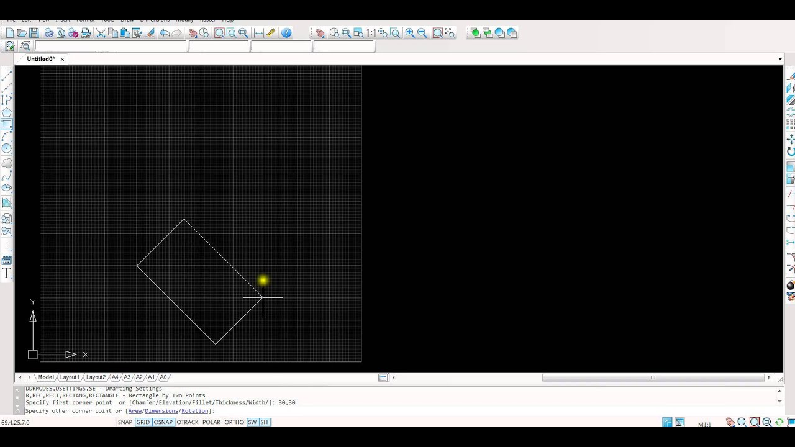The height and width of the screenshot is (447, 795).
Task: Toggle GRID display in status bar
Action: tap(143, 422)
